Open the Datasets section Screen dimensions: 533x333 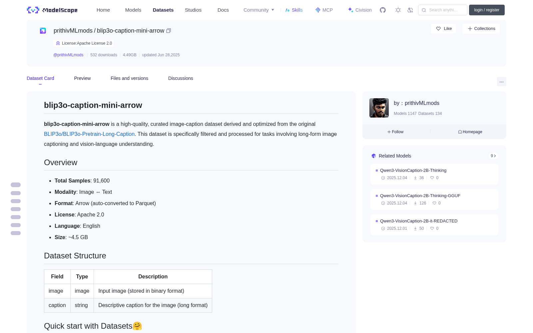point(163,10)
